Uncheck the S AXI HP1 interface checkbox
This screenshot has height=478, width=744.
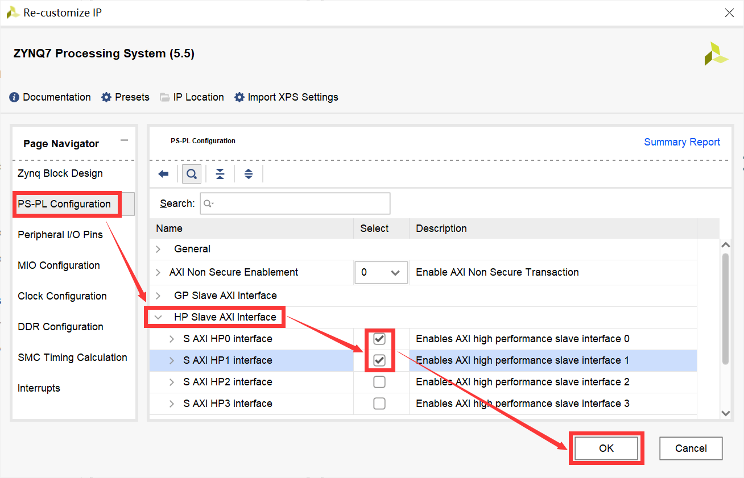click(379, 360)
